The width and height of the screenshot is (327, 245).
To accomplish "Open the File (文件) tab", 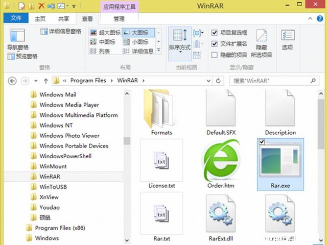I will (x=16, y=18).
